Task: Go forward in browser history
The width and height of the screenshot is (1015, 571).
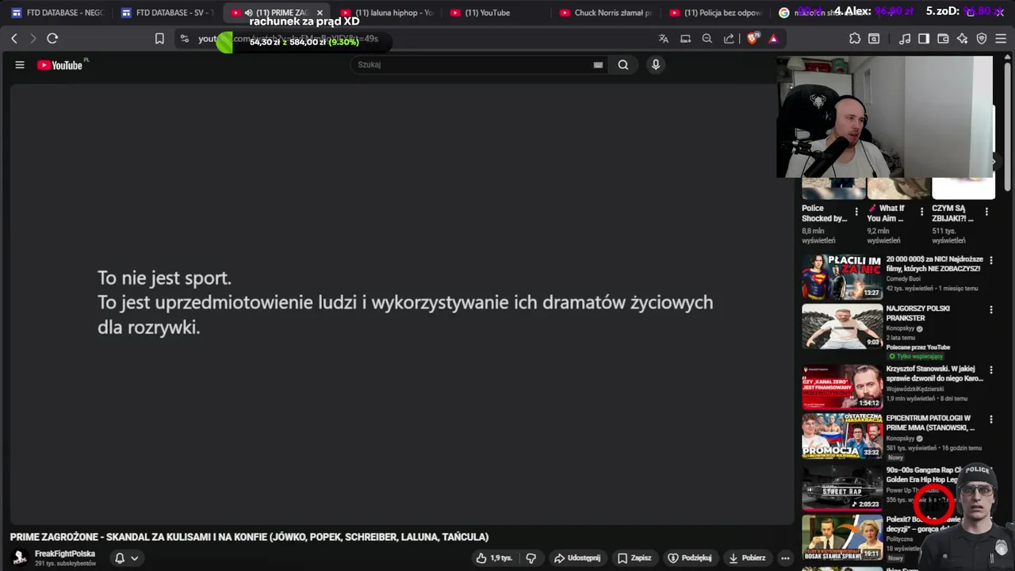Action: (x=33, y=38)
